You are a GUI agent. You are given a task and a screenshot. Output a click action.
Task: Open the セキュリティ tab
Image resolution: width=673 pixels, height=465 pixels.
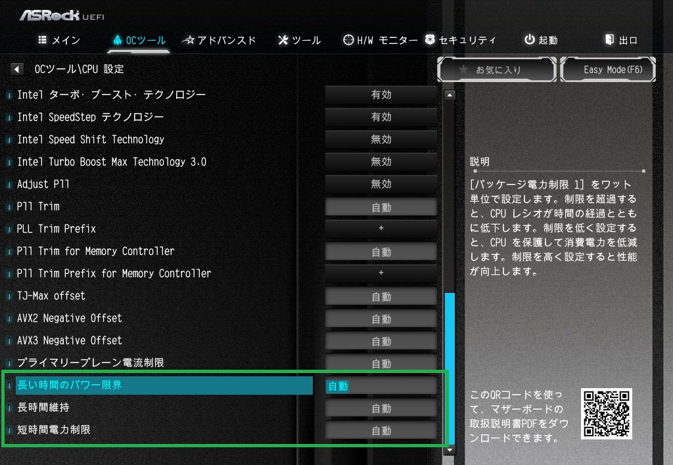tap(461, 40)
